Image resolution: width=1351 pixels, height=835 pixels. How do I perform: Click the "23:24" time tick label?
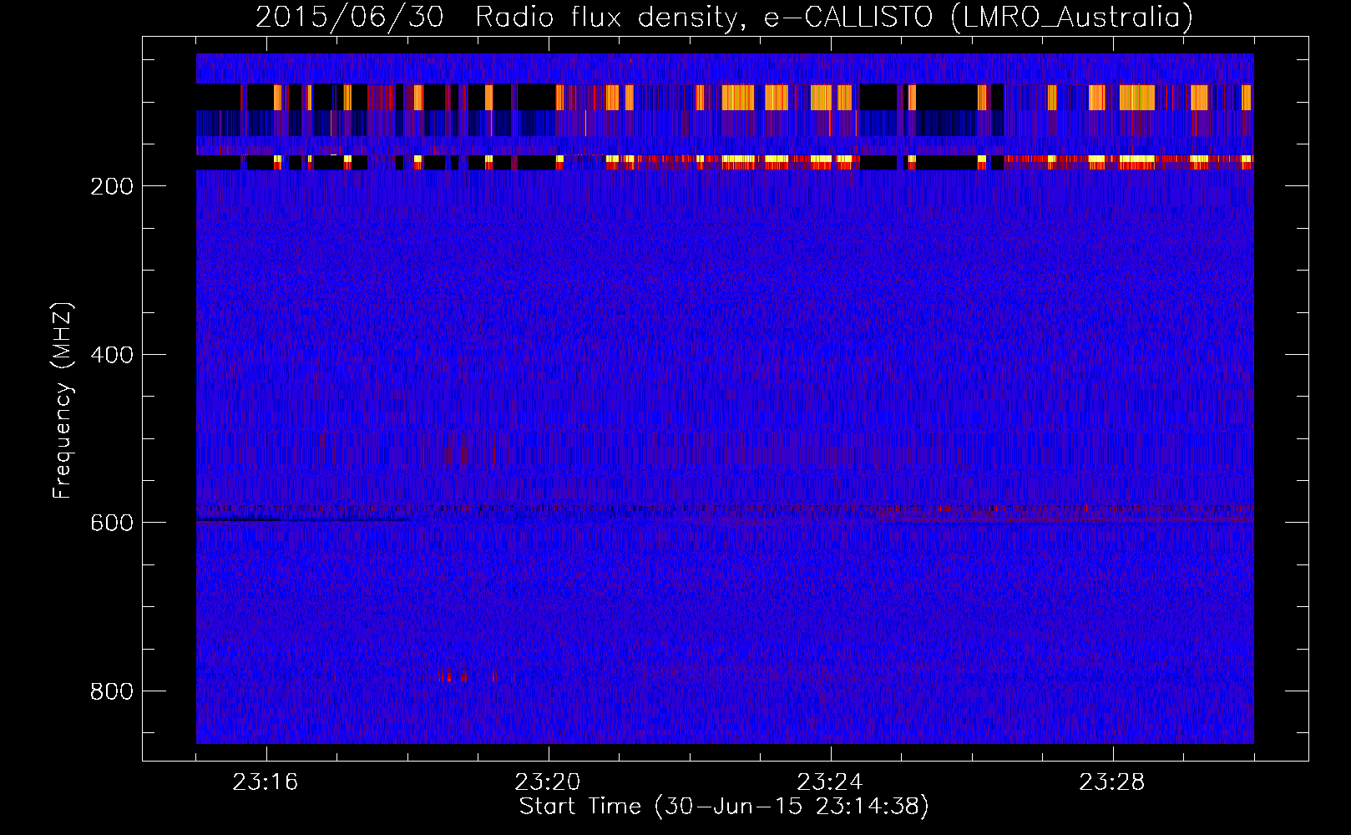coord(830,782)
